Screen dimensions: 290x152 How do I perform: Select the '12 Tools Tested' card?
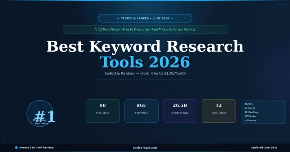219,111
